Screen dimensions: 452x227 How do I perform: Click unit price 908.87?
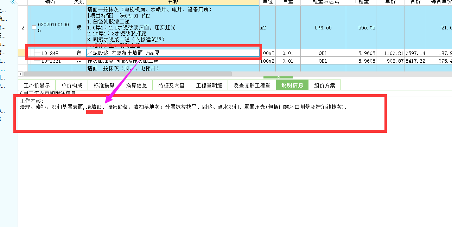coord(390,61)
